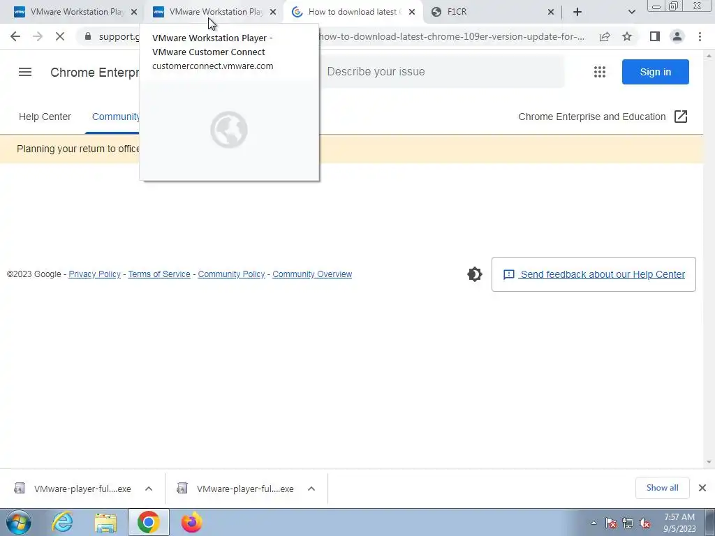Viewport: 715px width, 536px height.
Task: Open the Chrome profile avatar
Action: click(677, 36)
